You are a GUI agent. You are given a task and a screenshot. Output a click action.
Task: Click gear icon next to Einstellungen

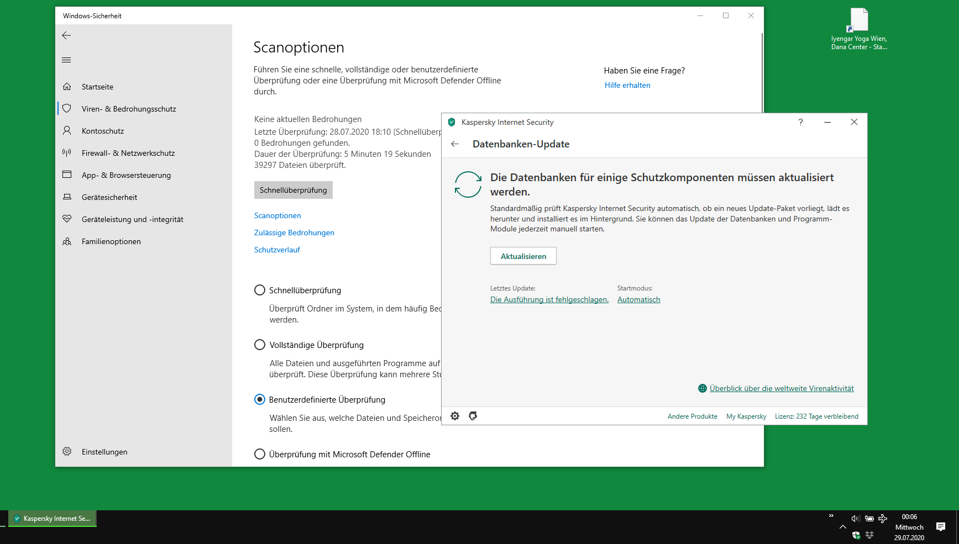click(67, 451)
